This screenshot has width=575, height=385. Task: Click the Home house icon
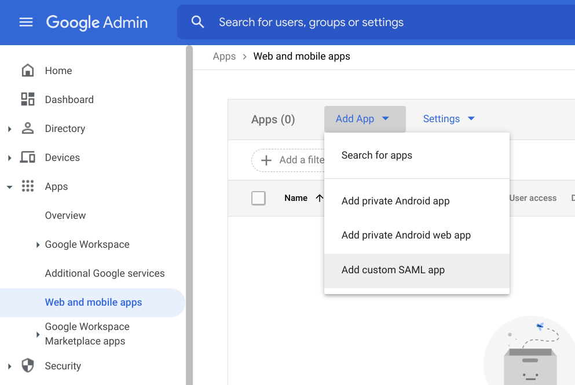pyautogui.click(x=27, y=71)
